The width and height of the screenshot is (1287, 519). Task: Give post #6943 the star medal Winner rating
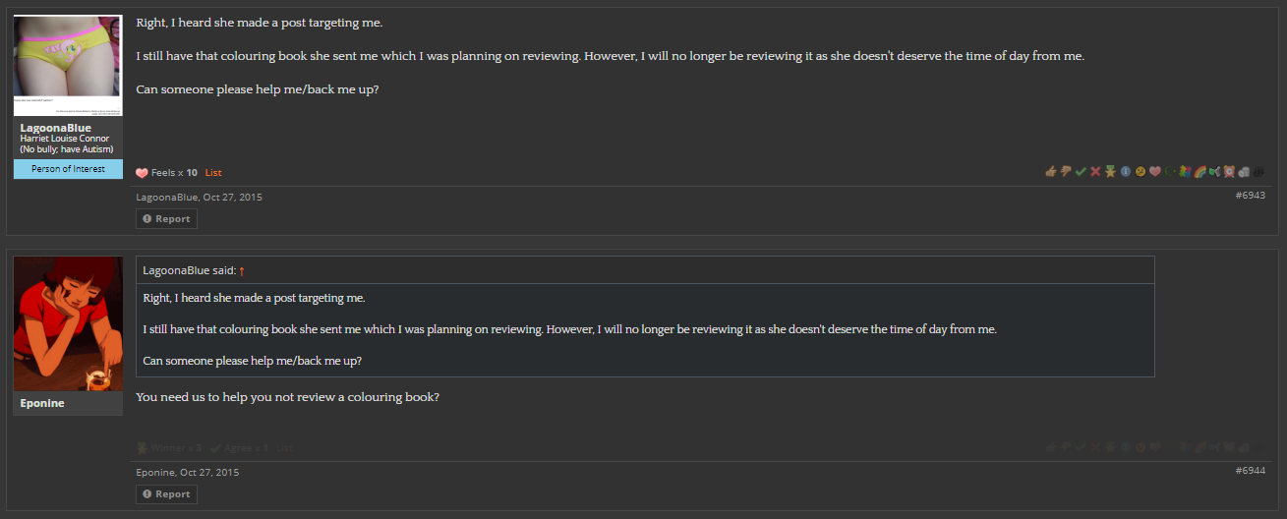coord(1110,171)
